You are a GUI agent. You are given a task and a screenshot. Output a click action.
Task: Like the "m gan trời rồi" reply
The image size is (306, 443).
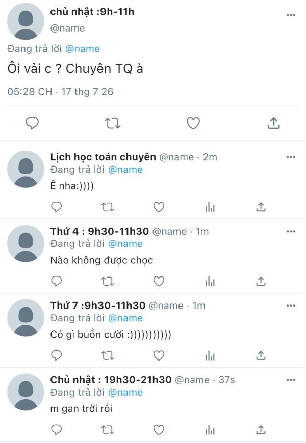tap(159, 430)
